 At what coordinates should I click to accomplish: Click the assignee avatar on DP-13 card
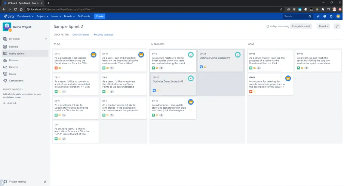(x=93, y=55)
